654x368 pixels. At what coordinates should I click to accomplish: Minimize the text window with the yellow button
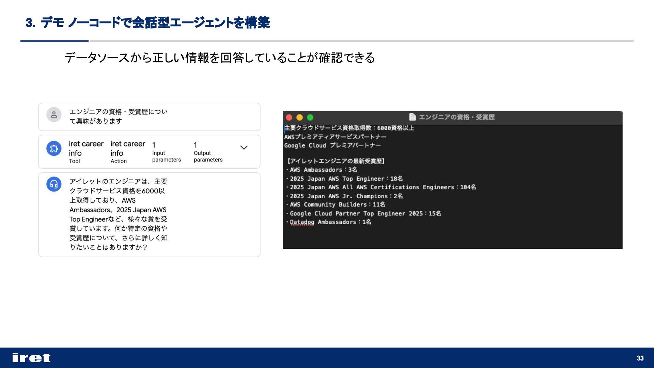coord(299,118)
